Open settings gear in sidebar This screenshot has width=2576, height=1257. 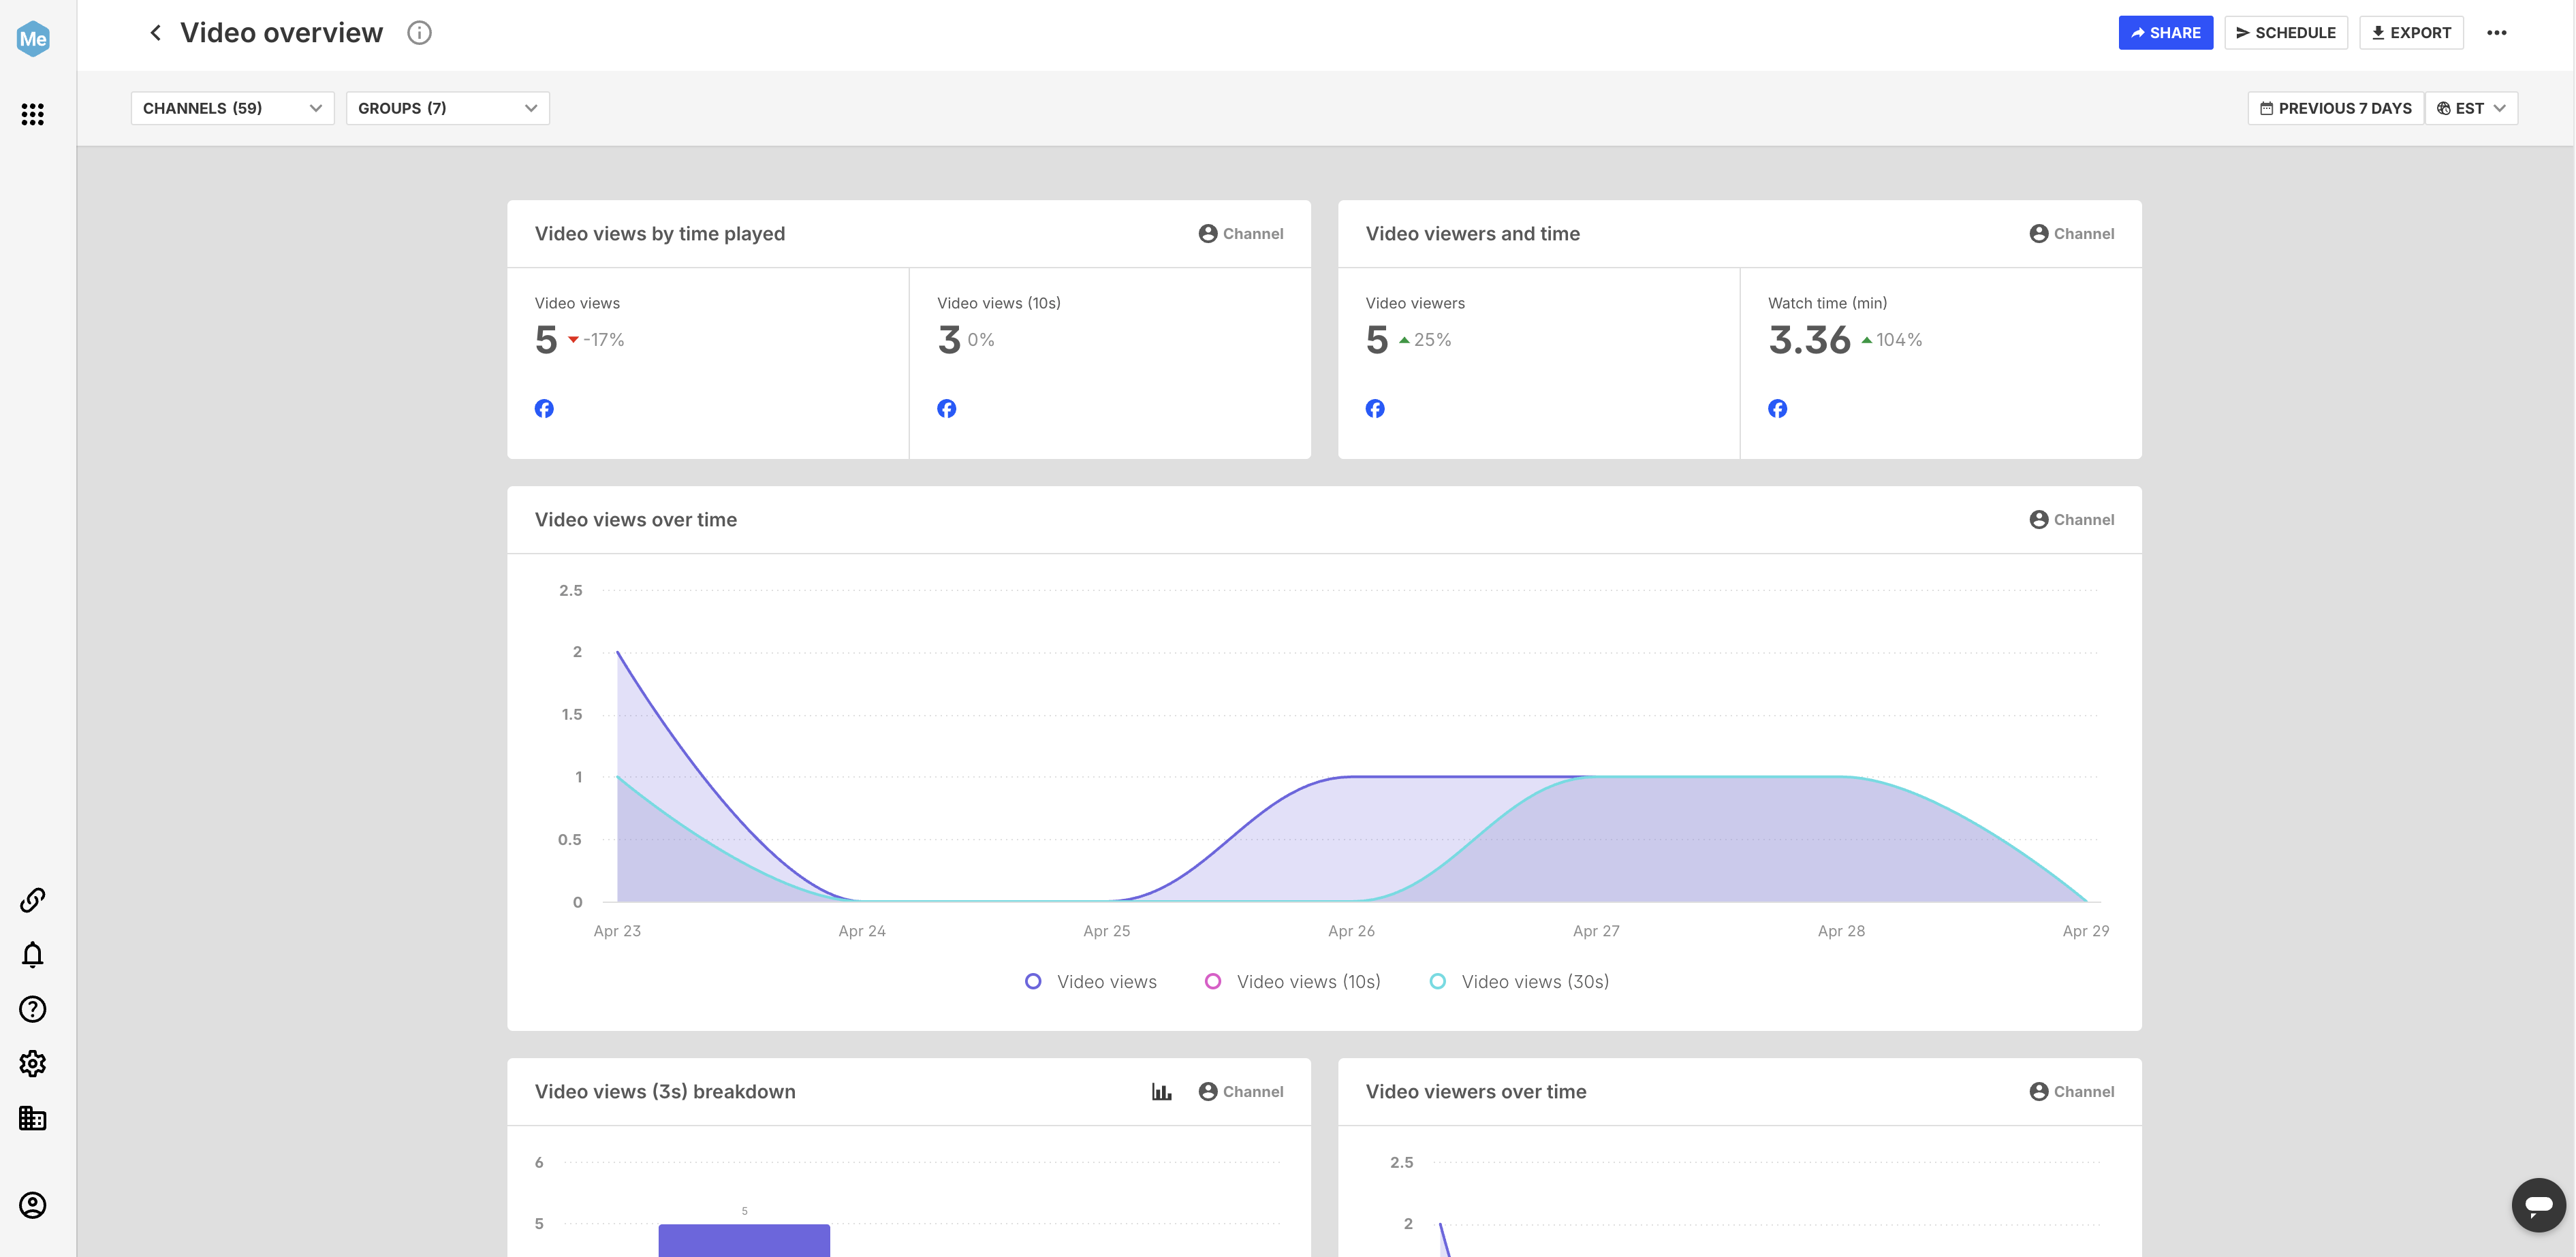coord(32,1063)
